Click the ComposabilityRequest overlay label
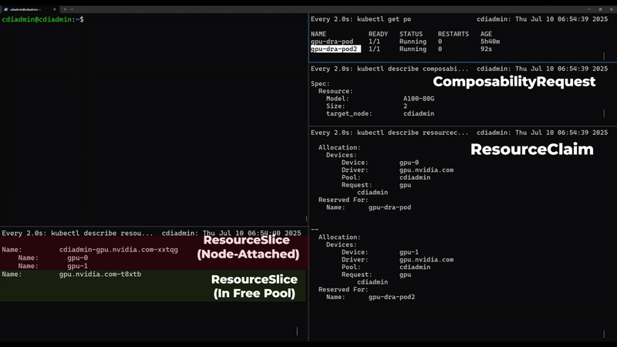617x347 pixels. pyautogui.click(x=514, y=82)
